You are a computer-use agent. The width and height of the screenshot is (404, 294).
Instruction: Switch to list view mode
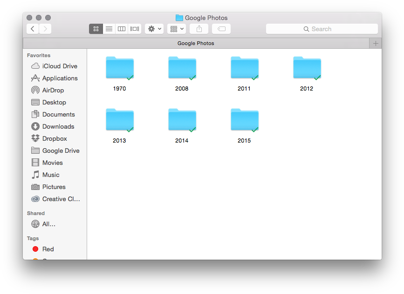(109, 29)
